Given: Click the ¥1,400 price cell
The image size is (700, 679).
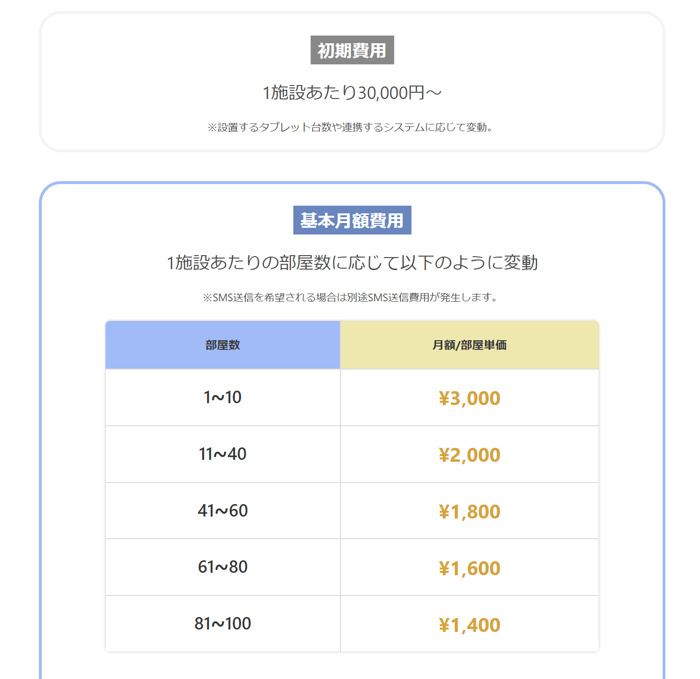Looking at the screenshot, I should pos(469,625).
